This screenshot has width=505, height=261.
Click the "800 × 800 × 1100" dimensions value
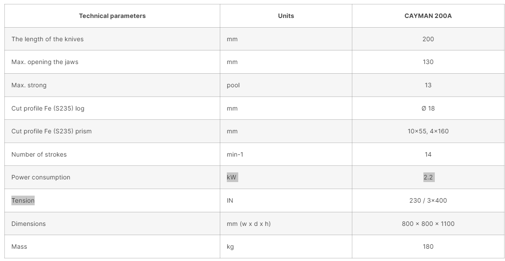pos(428,224)
